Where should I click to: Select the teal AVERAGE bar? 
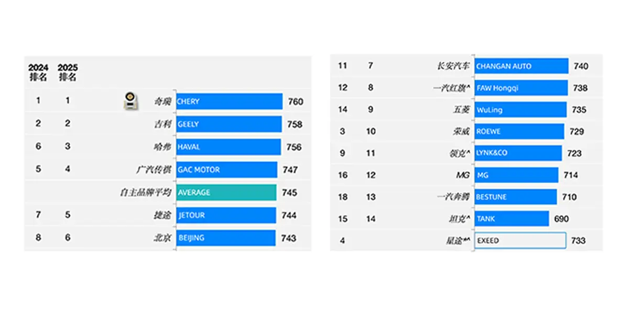pyautogui.click(x=226, y=193)
